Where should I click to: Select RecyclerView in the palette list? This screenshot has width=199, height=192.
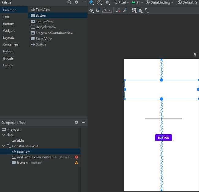tap(46, 27)
